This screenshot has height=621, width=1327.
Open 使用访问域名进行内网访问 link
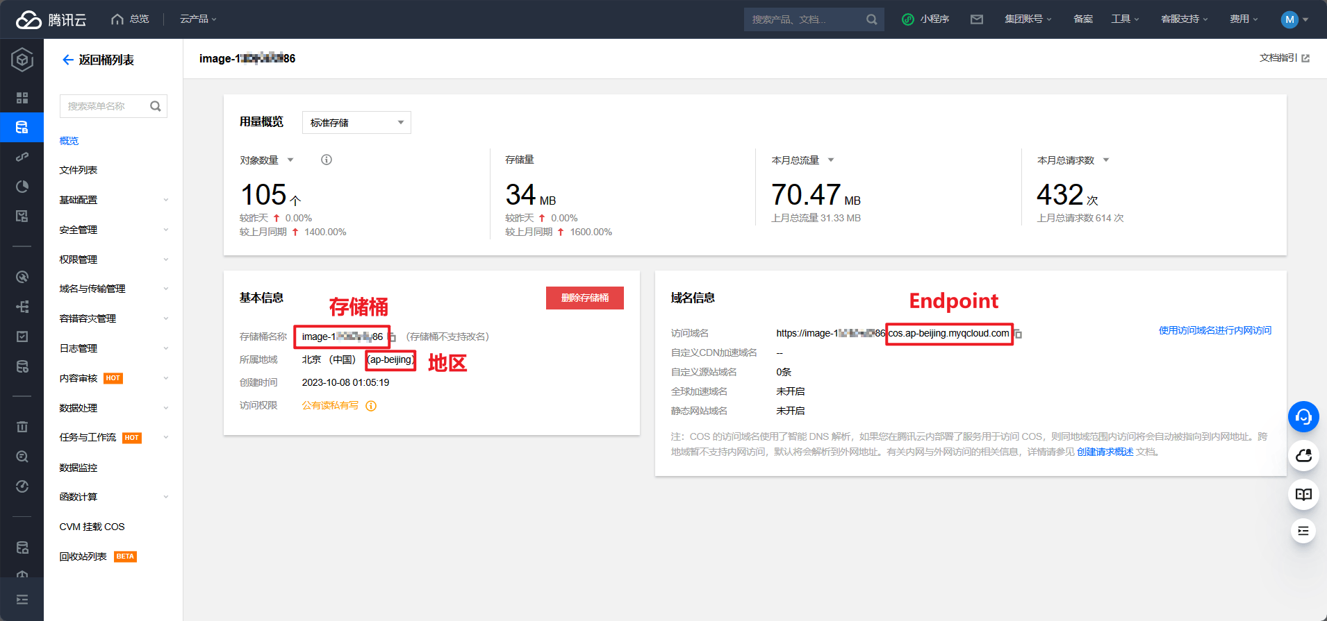[1214, 330]
